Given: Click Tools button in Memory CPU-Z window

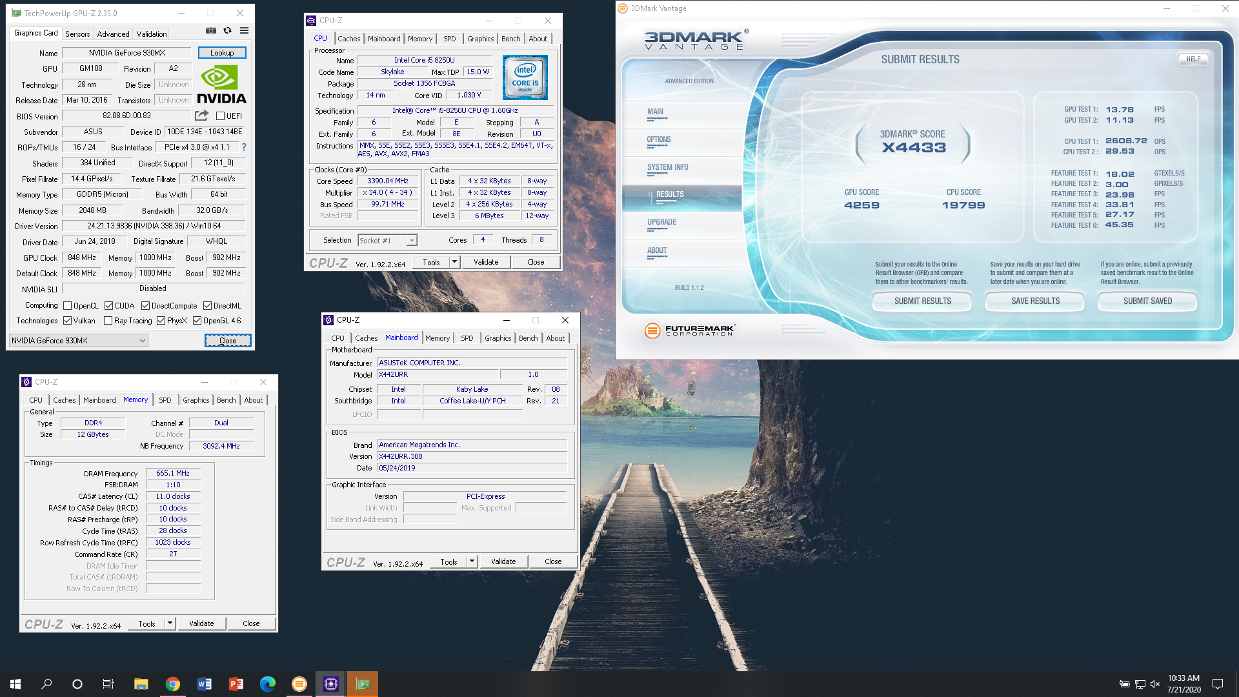Looking at the screenshot, I should [146, 623].
